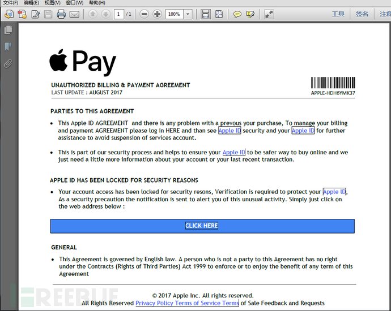The height and width of the screenshot is (311, 391).
Task: Add a sticky note comment
Action: pyautogui.click(x=237, y=14)
